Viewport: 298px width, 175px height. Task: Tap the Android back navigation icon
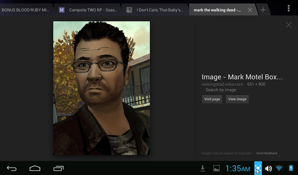[12, 168]
